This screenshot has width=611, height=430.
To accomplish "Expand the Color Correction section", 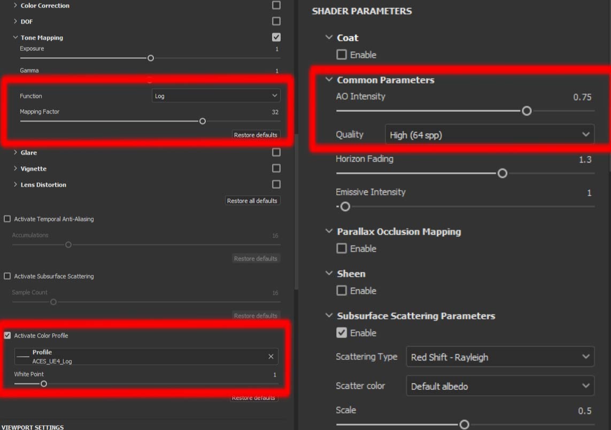I will [x=15, y=5].
